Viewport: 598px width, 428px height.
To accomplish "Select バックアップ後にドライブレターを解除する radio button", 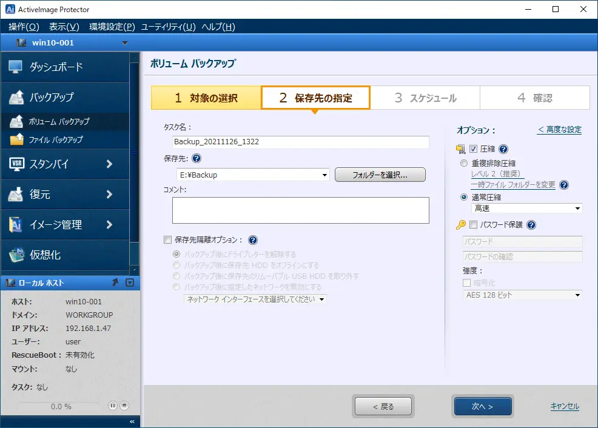I will point(176,254).
